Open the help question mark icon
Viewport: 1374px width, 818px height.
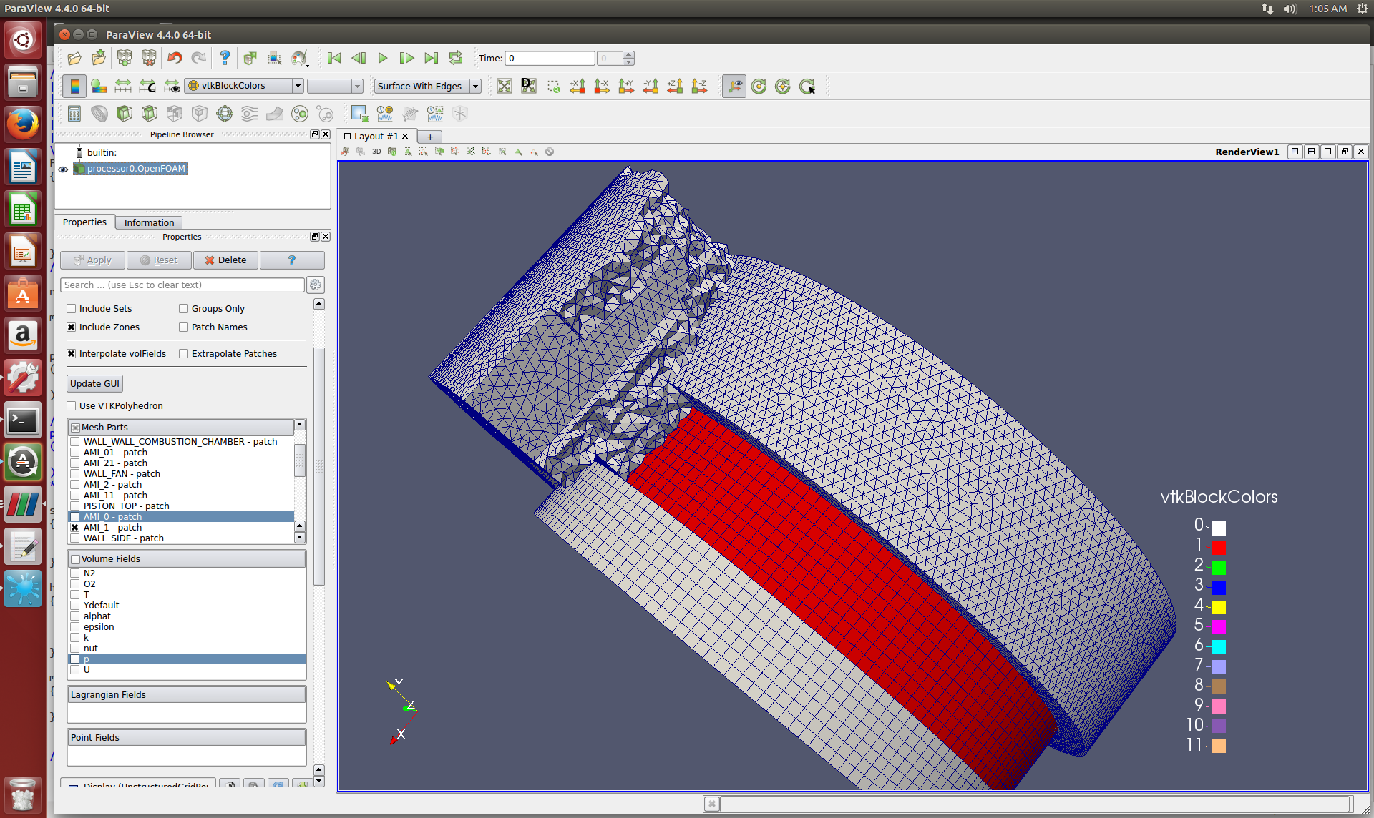coord(224,59)
